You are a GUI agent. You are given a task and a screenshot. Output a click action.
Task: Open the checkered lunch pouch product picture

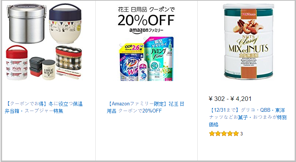coord(69,57)
